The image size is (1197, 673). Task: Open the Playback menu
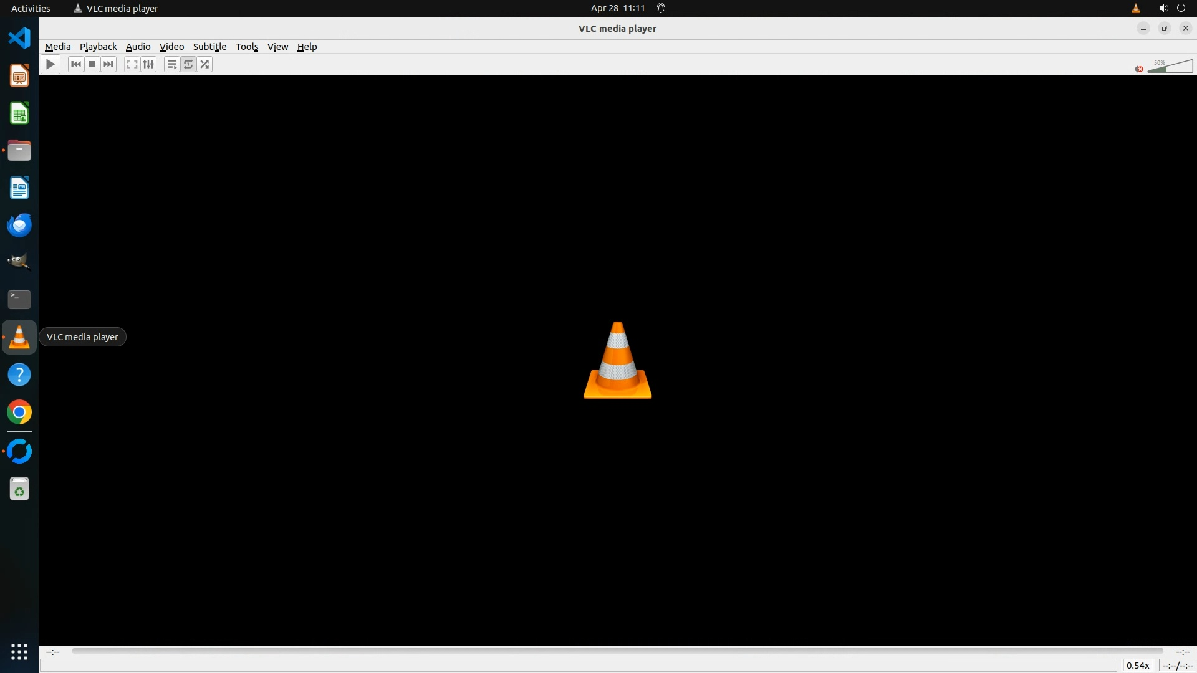tap(98, 47)
